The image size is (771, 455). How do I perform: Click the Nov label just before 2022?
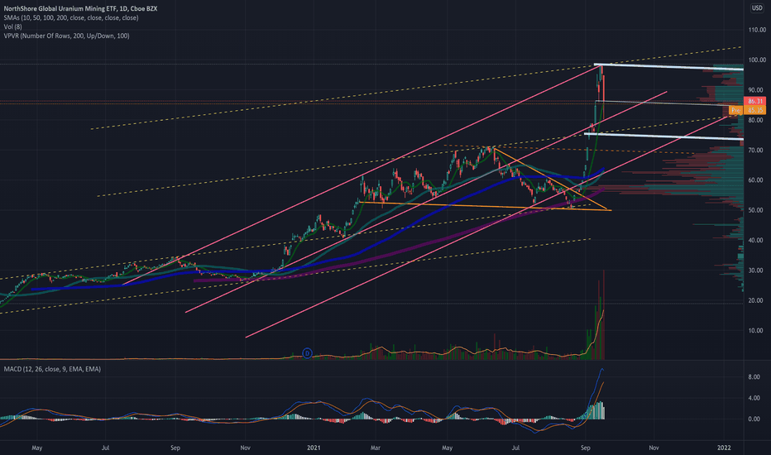click(654, 448)
